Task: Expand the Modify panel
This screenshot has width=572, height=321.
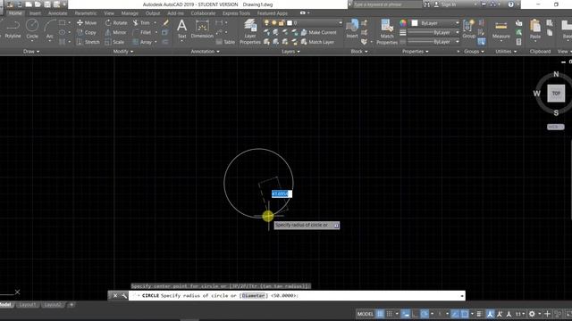Action: coord(123,52)
